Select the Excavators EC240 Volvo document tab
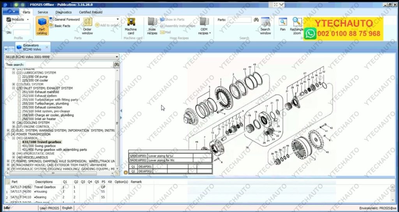This screenshot has width=399, height=212. (x=32, y=47)
